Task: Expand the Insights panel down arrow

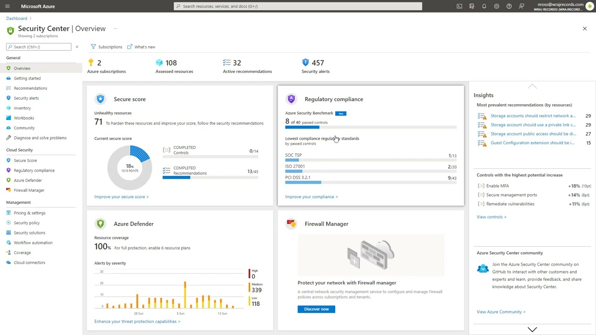Action: click(x=532, y=329)
